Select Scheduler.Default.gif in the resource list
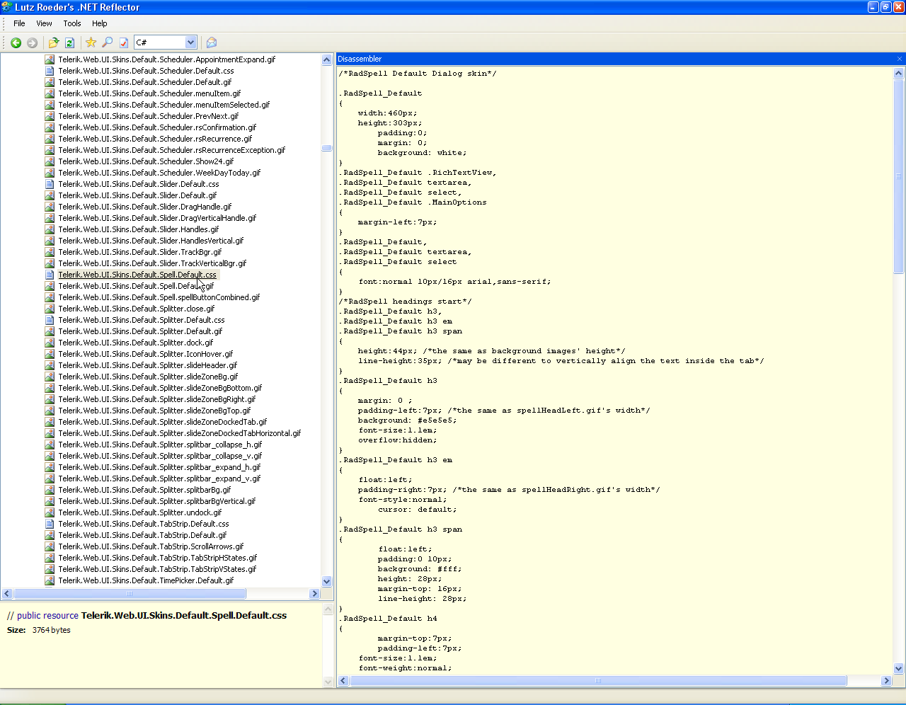 coord(145,82)
